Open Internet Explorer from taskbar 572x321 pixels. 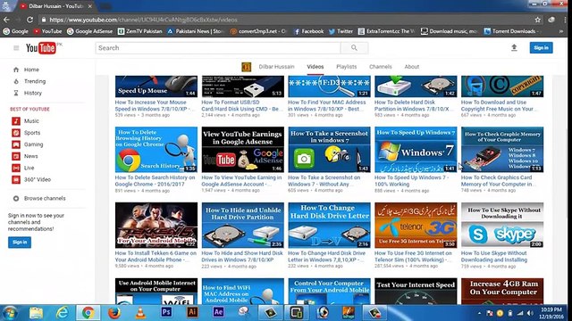coord(63,313)
